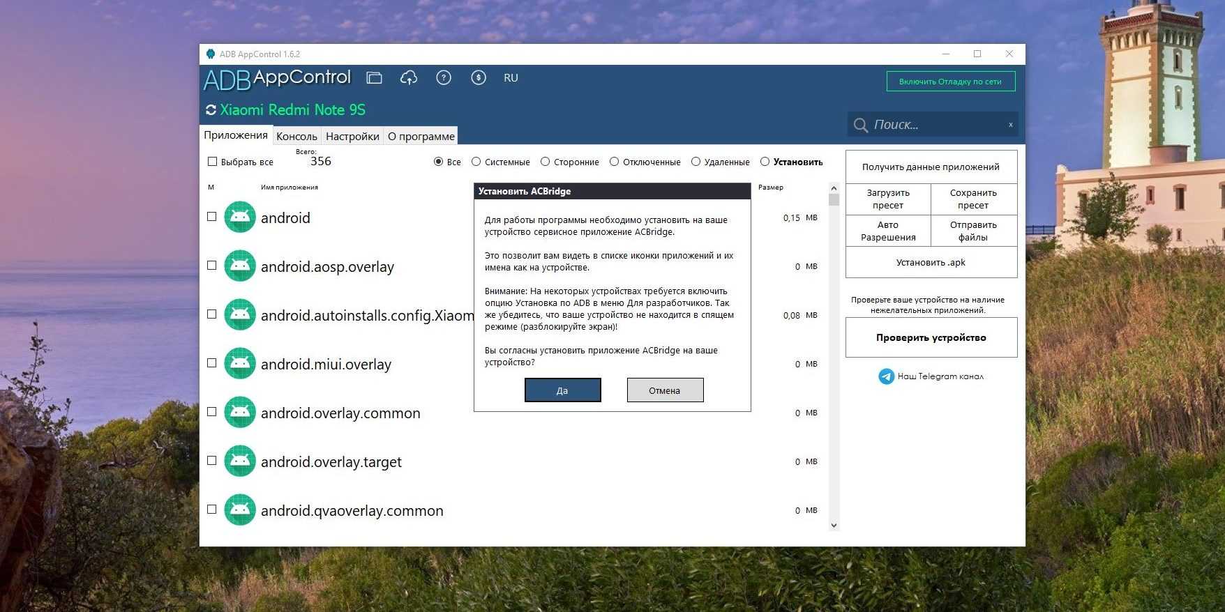Viewport: 1225px width, 612px height.
Task: Change language using RU selector
Action: [x=511, y=78]
